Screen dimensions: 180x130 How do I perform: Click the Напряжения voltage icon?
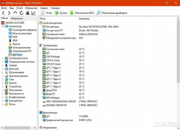coord(41,127)
